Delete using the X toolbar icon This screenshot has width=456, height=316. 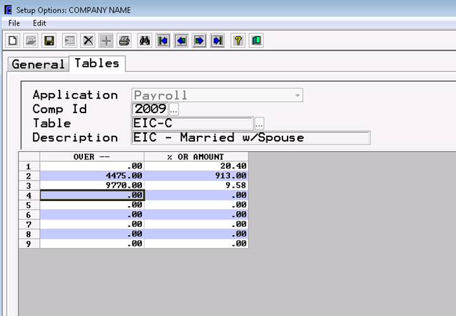tap(88, 40)
